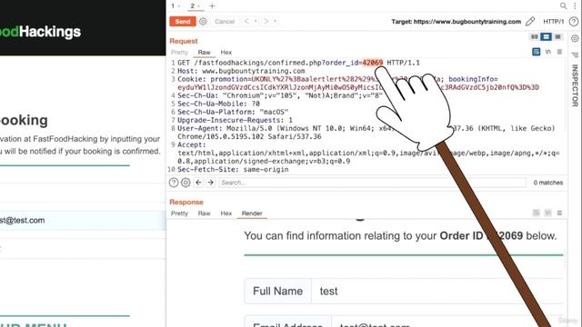
Task: Go to the previous request in history
Action: 246,22
